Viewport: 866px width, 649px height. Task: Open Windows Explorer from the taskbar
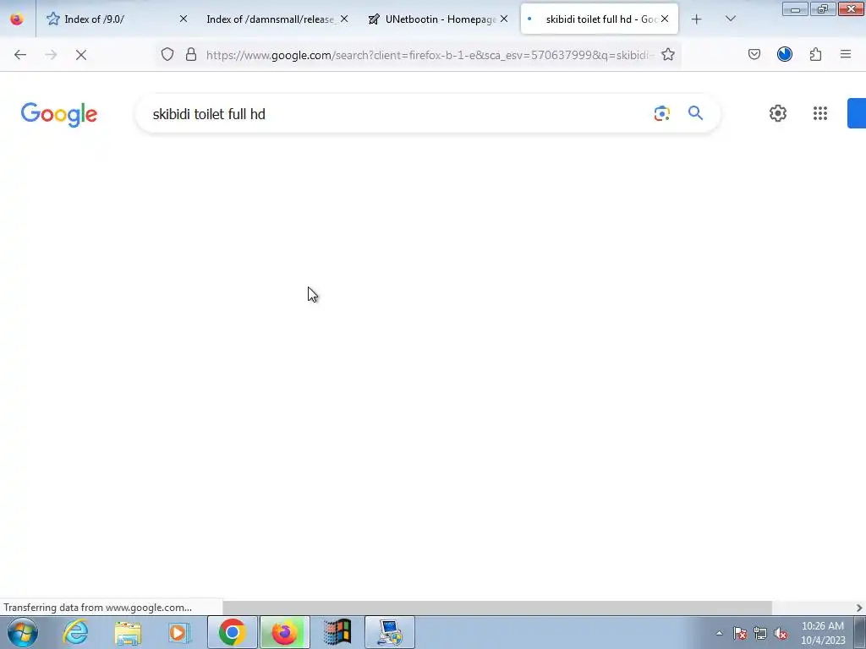click(x=128, y=632)
